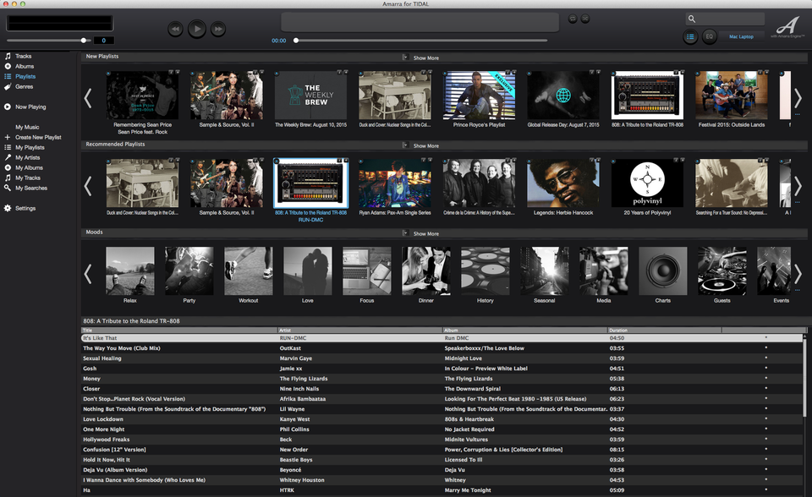The width and height of the screenshot is (812, 497).
Task: Toggle the EQ button near Mac Laptop
Action: [710, 36]
